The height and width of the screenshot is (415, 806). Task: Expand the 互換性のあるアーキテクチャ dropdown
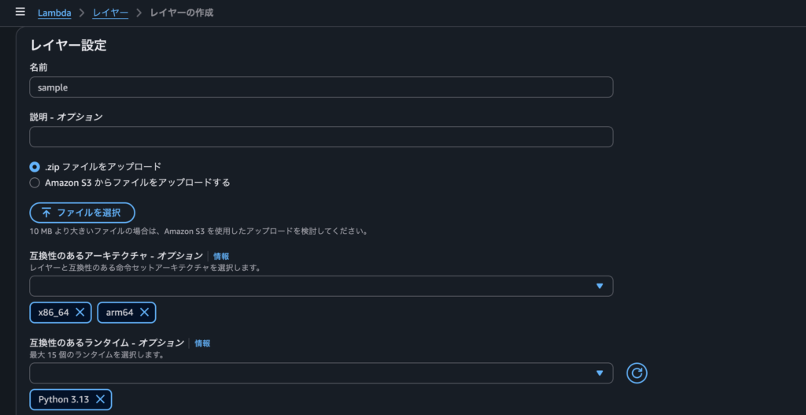[321, 286]
